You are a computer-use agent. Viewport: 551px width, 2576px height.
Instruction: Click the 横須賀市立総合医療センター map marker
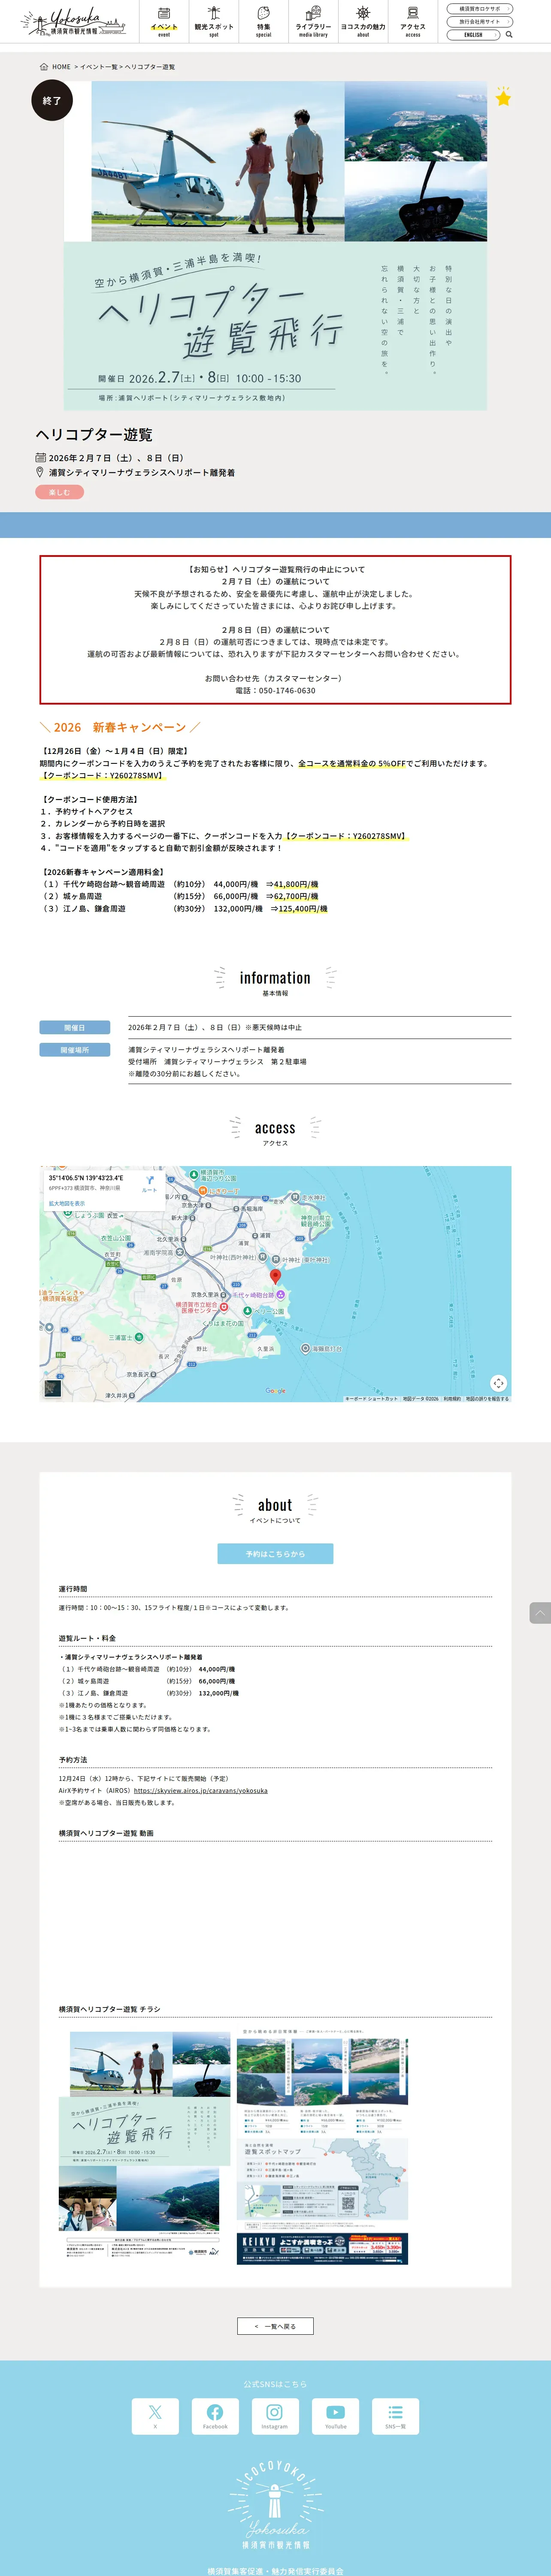point(224,1307)
